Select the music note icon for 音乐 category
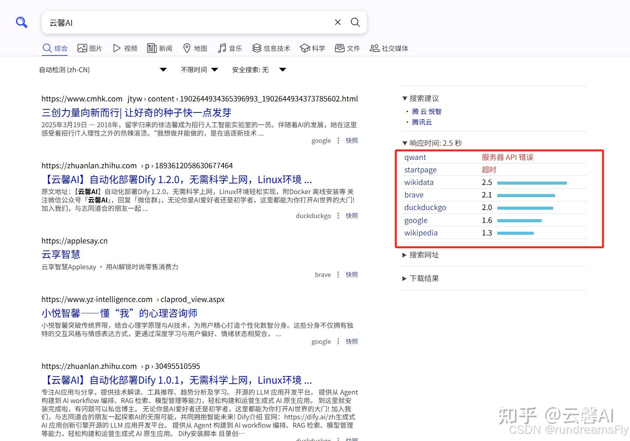This screenshot has height=441, width=630. [x=222, y=48]
